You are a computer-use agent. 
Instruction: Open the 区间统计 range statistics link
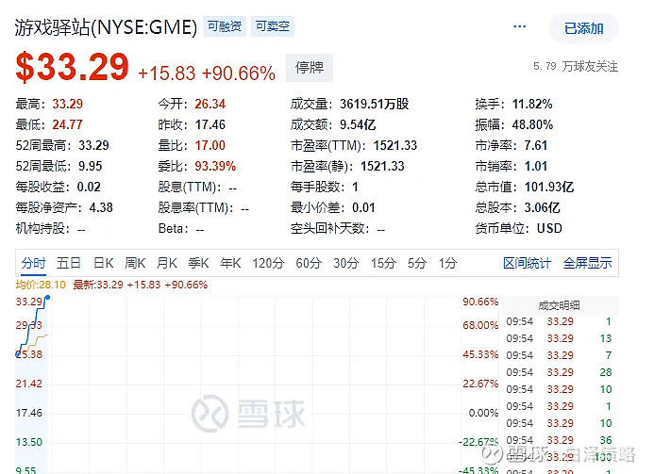[x=527, y=263]
